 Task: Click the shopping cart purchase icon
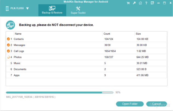(128, 3)
